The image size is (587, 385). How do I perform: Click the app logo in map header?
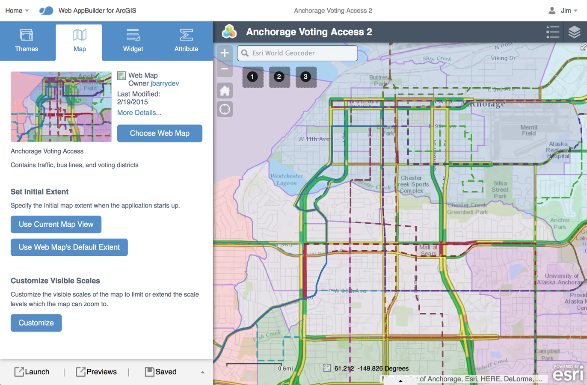coord(229,32)
